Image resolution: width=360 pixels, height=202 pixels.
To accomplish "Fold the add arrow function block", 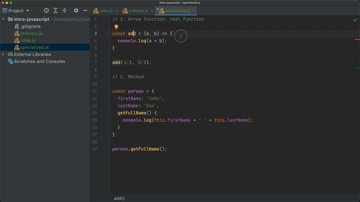I will click(x=110, y=34).
